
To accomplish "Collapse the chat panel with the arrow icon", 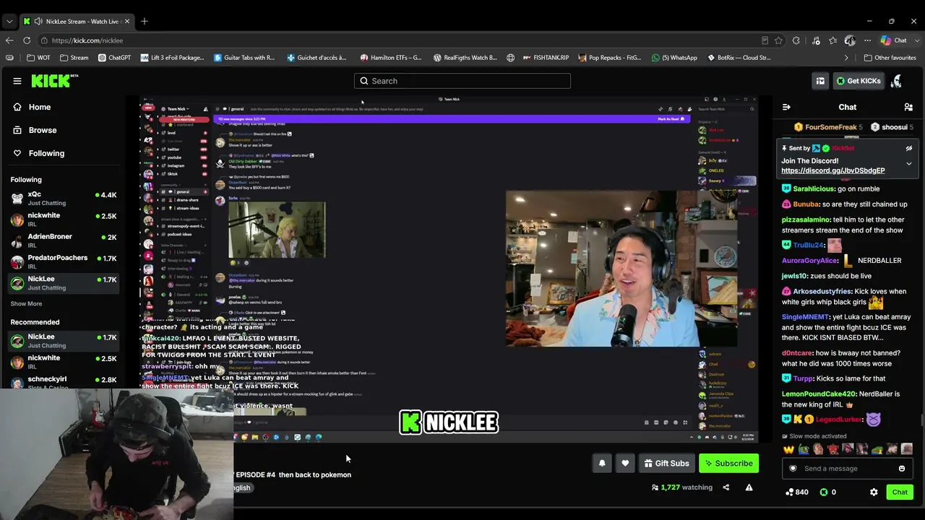I will pos(786,107).
